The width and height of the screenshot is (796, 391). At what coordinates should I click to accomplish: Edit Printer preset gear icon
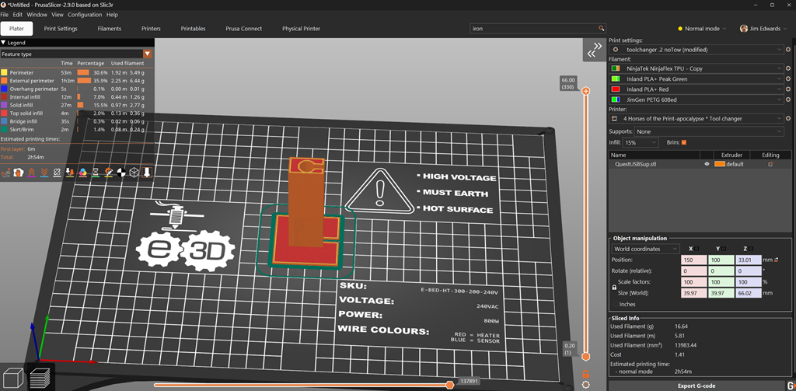click(788, 118)
